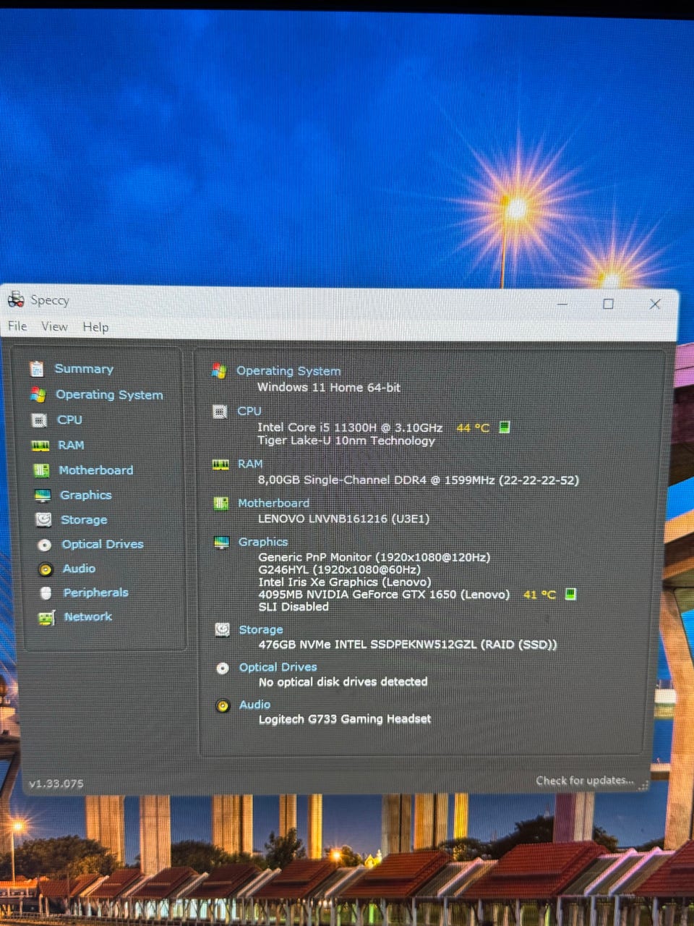Select Audio in the sidebar
Screen dimensions: 694x926
pyautogui.click(x=79, y=569)
